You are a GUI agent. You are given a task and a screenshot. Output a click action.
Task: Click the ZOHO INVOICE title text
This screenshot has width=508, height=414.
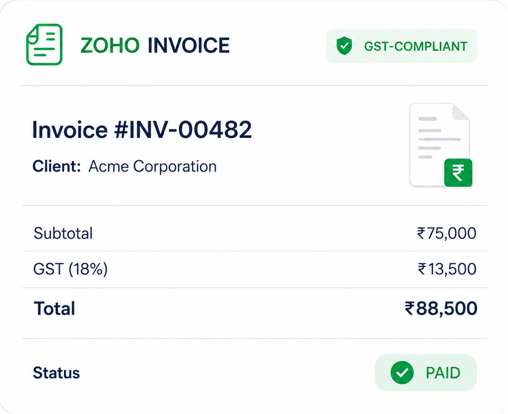(x=155, y=45)
